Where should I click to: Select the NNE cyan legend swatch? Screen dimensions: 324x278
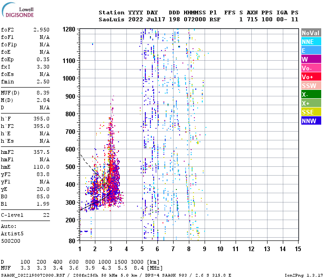pos(311,42)
